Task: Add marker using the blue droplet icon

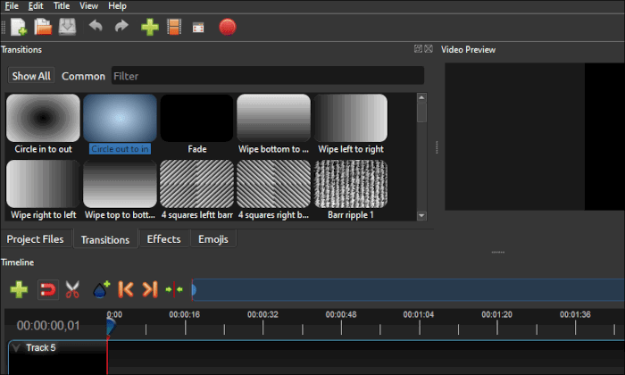Action: tap(101, 289)
